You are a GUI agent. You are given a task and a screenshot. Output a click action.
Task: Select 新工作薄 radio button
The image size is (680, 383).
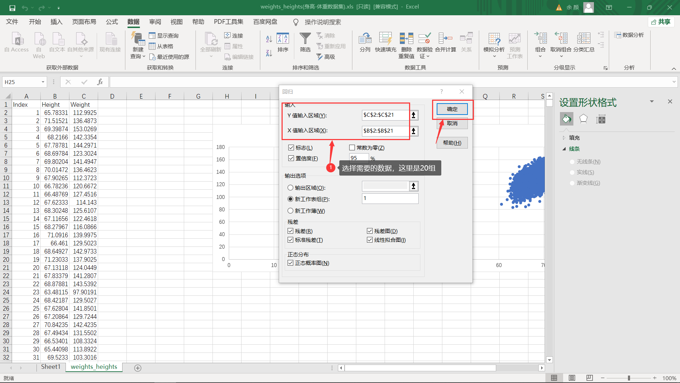click(x=290, y=211)
